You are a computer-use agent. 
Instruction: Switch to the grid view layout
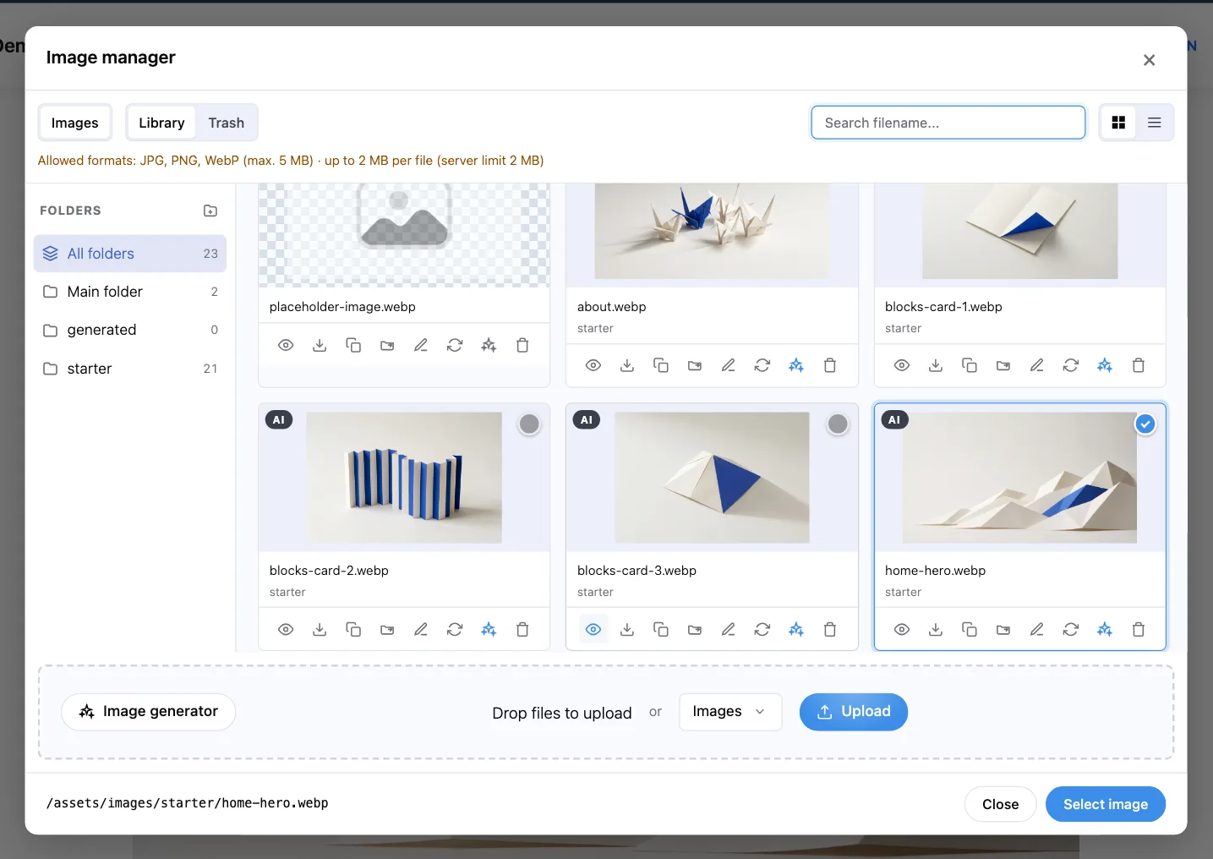[1118, 123]
